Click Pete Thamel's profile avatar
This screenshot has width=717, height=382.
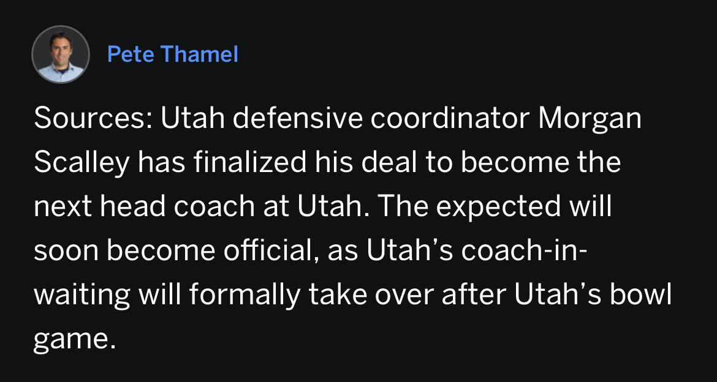coord(61,54)
